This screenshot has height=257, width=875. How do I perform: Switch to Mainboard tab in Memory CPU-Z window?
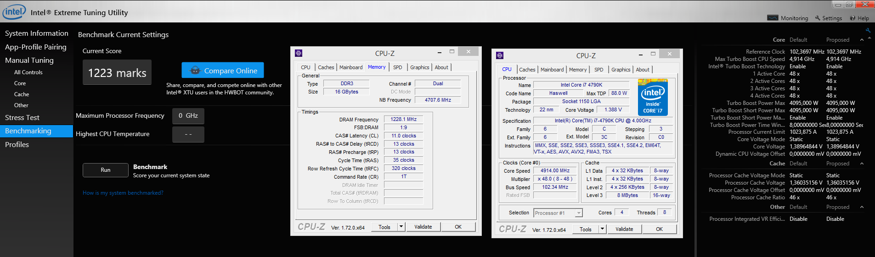tap(351, 67)
